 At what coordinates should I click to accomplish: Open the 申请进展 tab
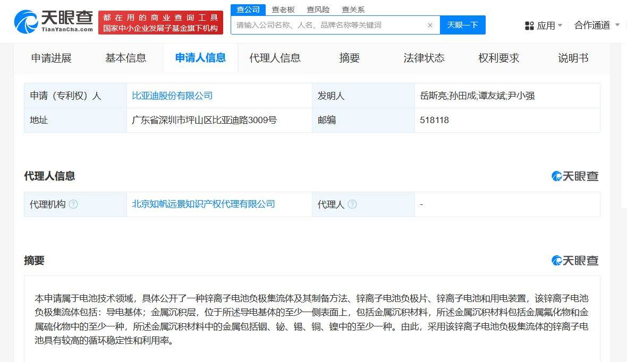52,58
